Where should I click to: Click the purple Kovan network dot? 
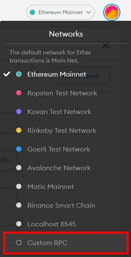pos(19,112)
